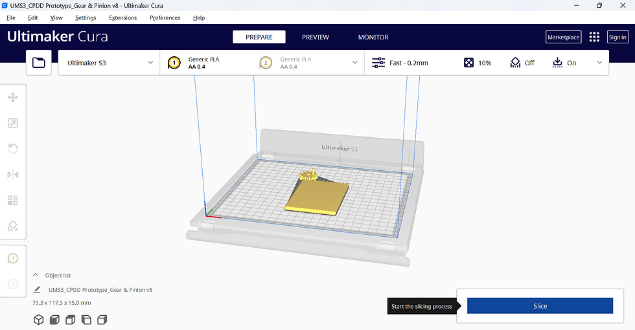Image resolution: width=635 pixels, height=330 pixels.
Task: Click the Slice button
Action: pyautogui.click(x=540, y=305)
